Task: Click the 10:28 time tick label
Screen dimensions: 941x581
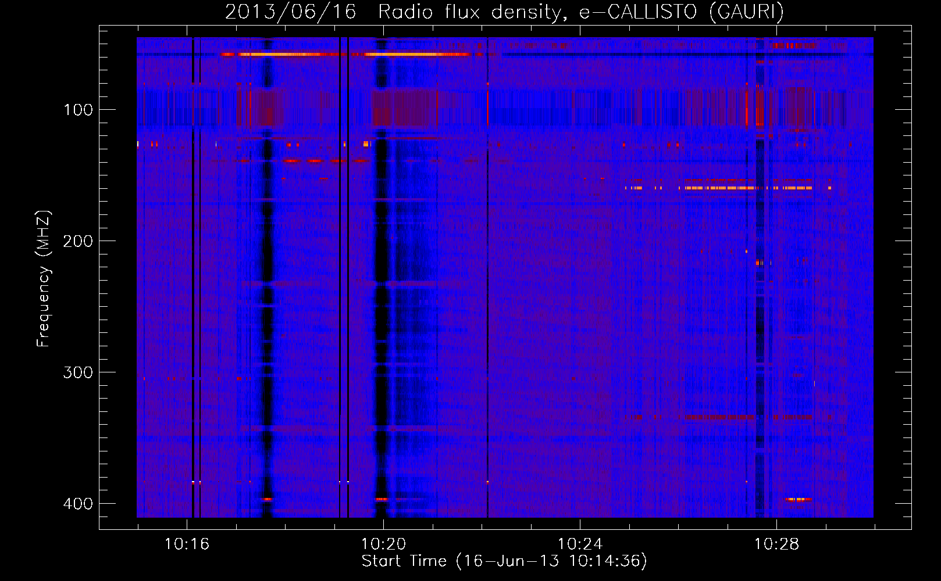Action: point(776,544)
